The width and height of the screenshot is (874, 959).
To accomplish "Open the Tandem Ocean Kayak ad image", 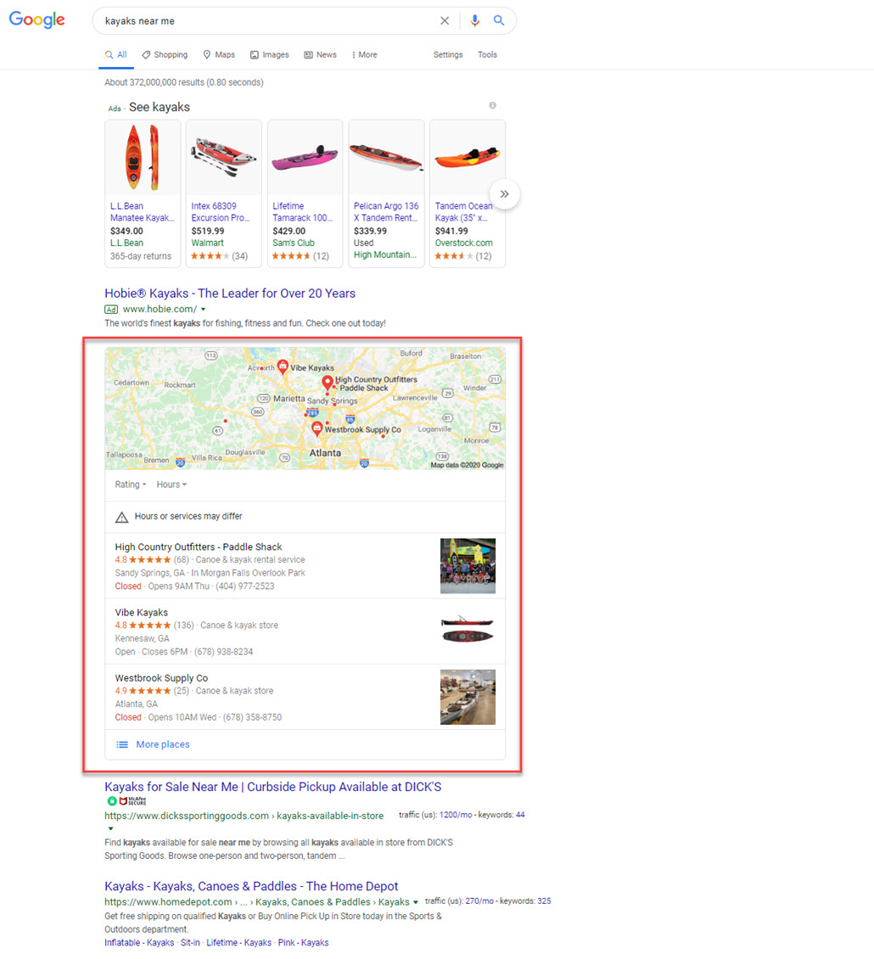I will (468, 157).
